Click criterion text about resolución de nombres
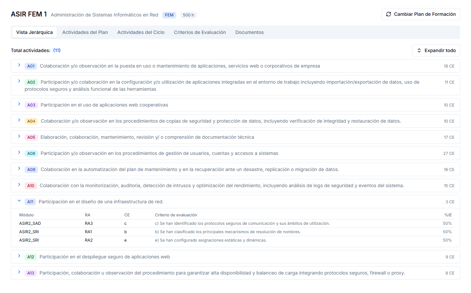Screen dimensions: 471x293 (228, 232)
